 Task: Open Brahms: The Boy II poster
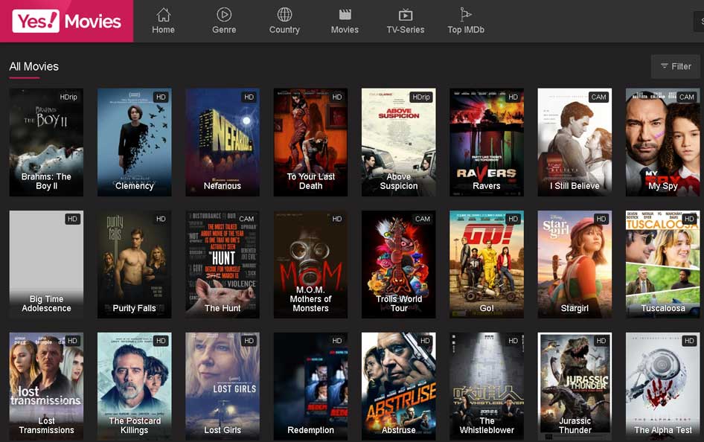pyautogui.click(x=46, y=142)
